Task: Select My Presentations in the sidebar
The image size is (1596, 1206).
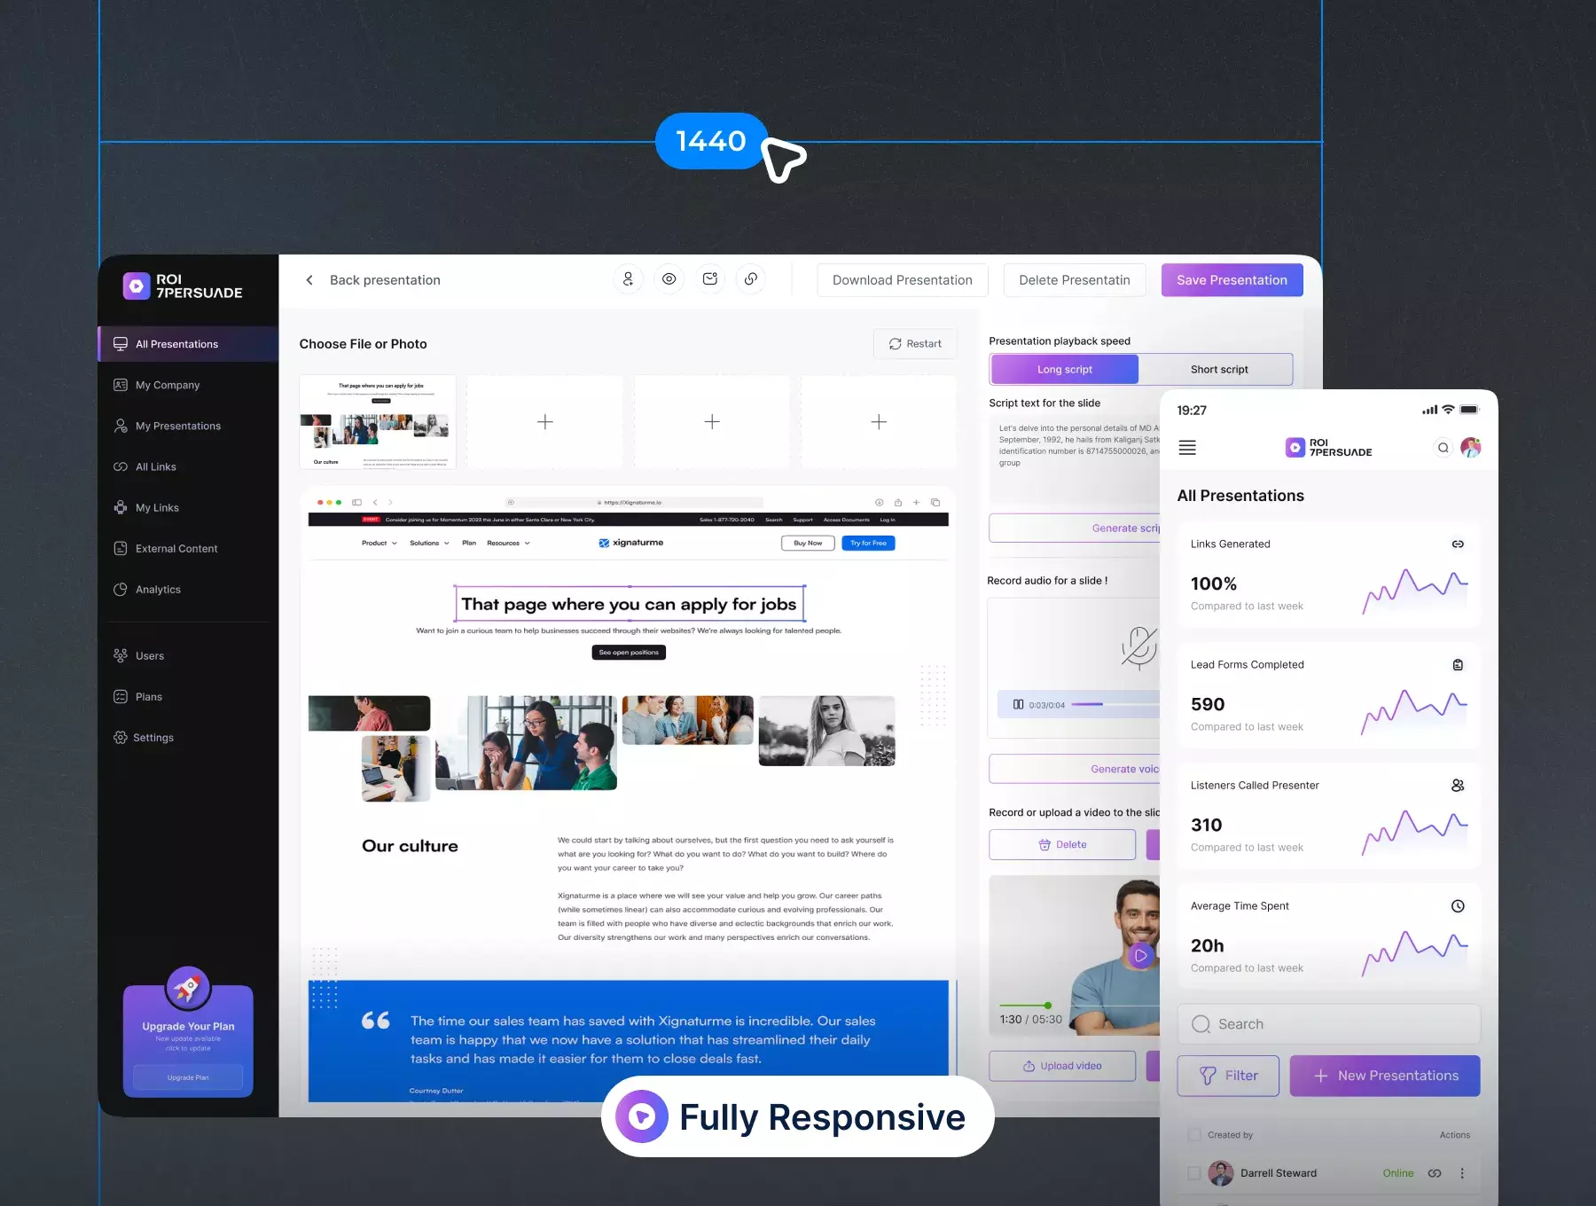Action: [177, 427]
